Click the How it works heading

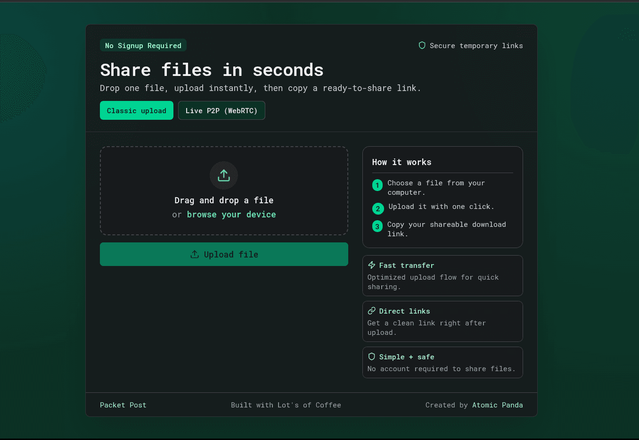401,162
